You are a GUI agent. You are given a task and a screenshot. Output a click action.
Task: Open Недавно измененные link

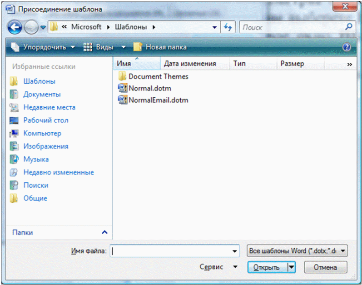(59, 172)
